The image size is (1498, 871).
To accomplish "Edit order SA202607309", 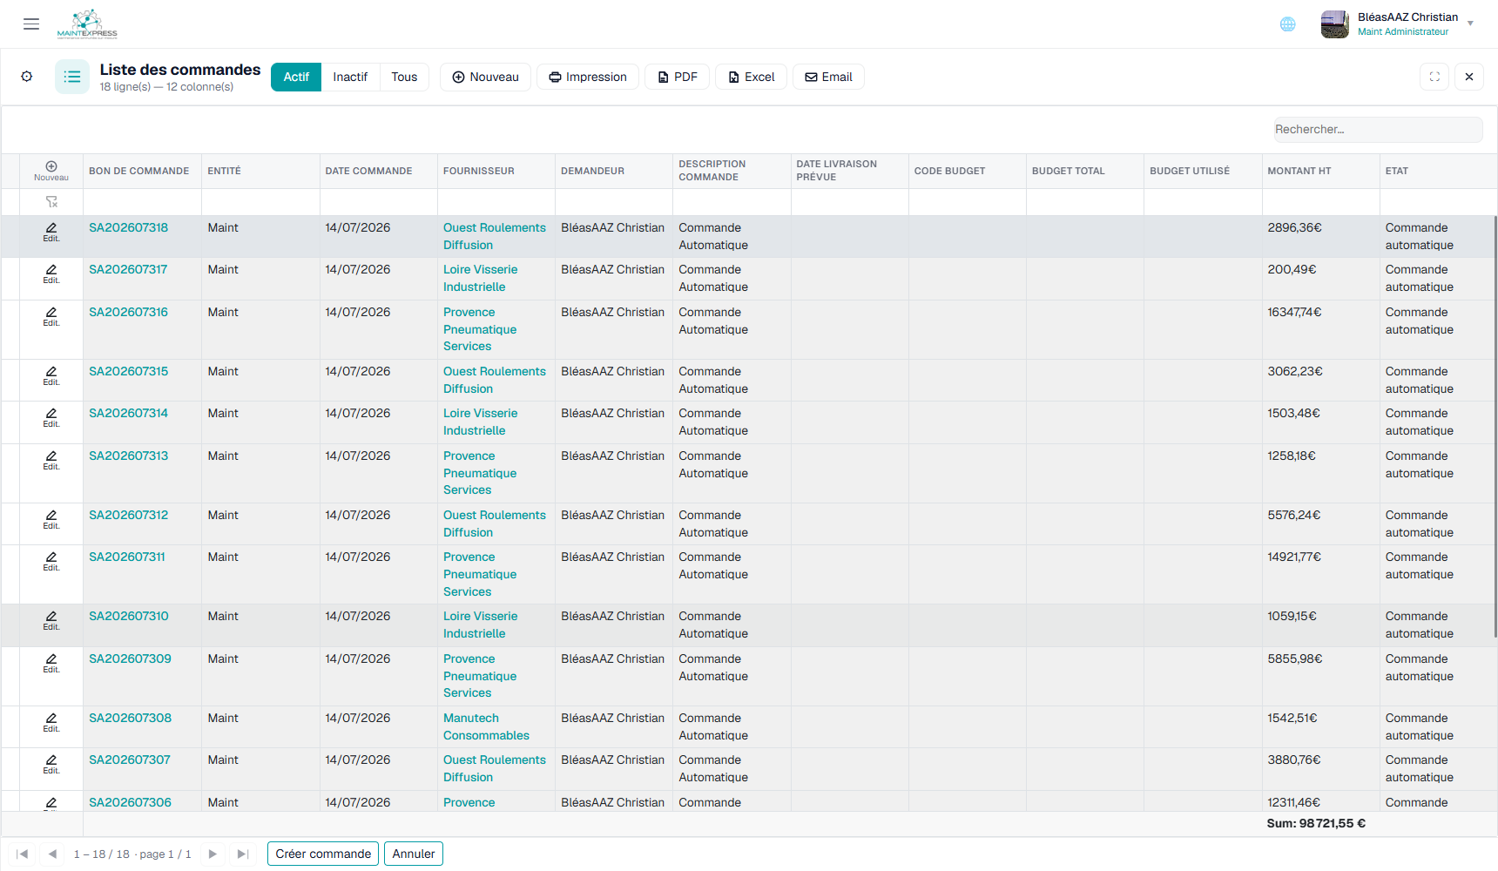I will pyautogui.click(x=51, y=663).
